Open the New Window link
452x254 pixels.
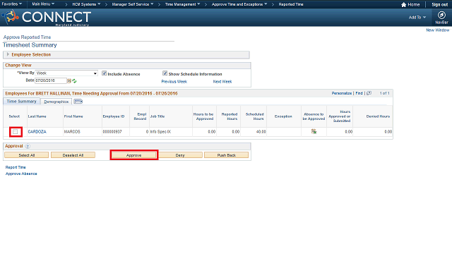438,30
